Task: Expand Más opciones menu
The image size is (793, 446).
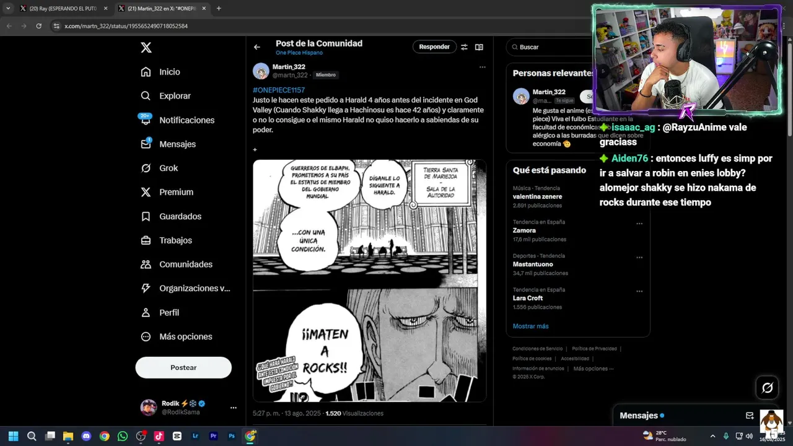Action: pyautogui.click(x=176, y=336)
